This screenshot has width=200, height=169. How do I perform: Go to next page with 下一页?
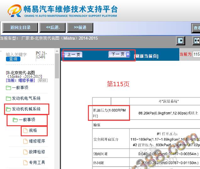119,54
